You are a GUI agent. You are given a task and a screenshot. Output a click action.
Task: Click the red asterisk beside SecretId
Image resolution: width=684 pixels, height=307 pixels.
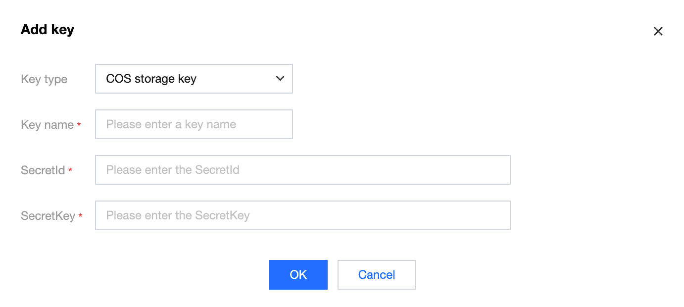(x=70, y=170)
